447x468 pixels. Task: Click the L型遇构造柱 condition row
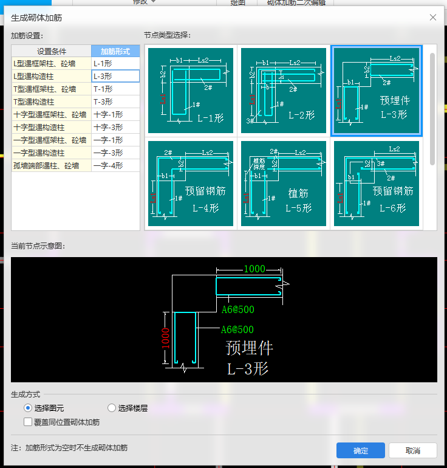click(51, 76)
